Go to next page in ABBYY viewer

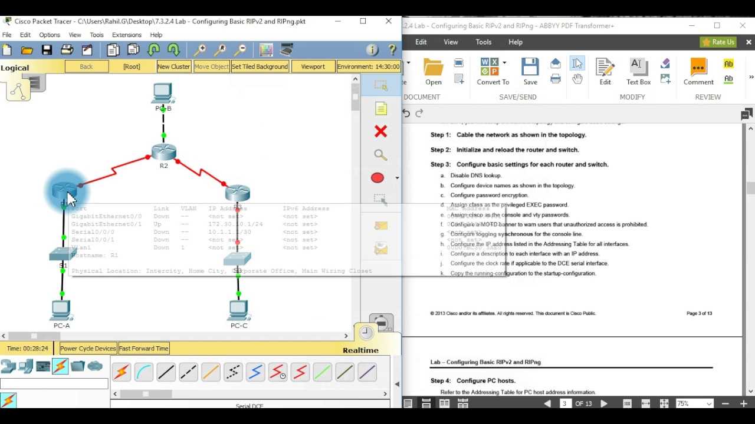click(x=604, y=403)
